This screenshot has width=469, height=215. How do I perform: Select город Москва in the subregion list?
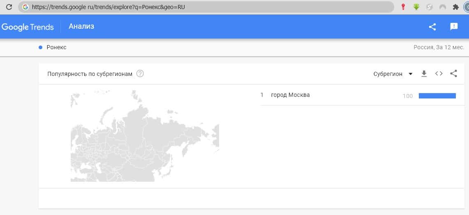(x=290, y=95)
